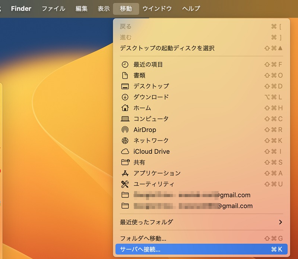Go to ダウンロード folder

coord(202,97)
